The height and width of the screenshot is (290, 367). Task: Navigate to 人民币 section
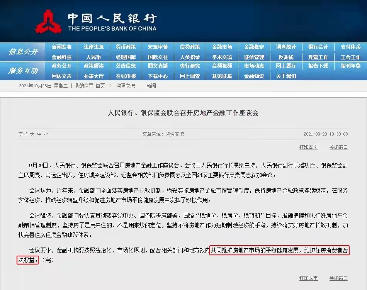pyautogui.click(x=93, y=57)
